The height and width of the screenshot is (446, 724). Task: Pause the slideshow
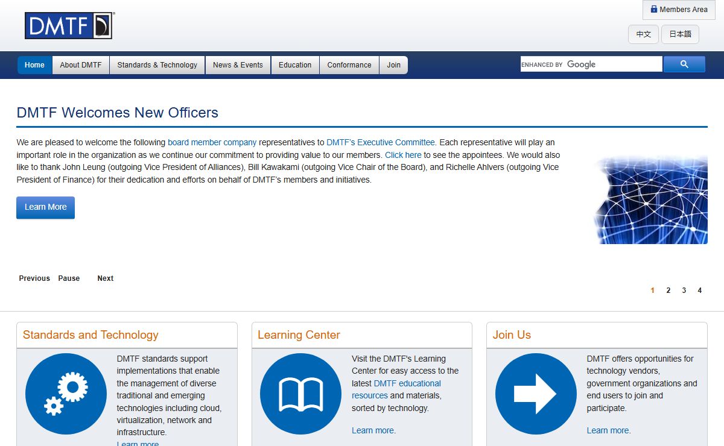click(69, 278)
